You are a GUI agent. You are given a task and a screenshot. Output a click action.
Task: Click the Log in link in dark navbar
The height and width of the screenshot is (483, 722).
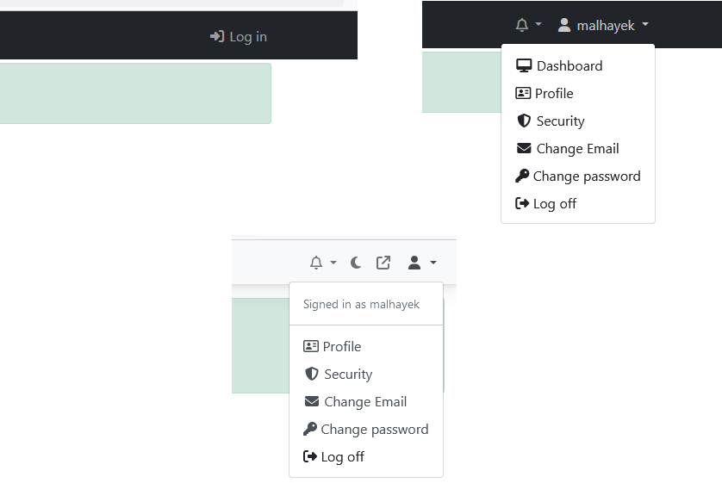click(x=239, y=37)
